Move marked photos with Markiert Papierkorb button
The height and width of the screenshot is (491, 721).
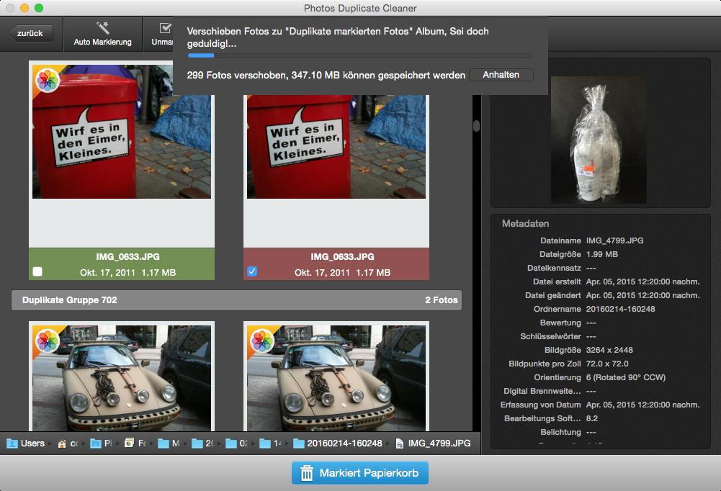(360, 472)
